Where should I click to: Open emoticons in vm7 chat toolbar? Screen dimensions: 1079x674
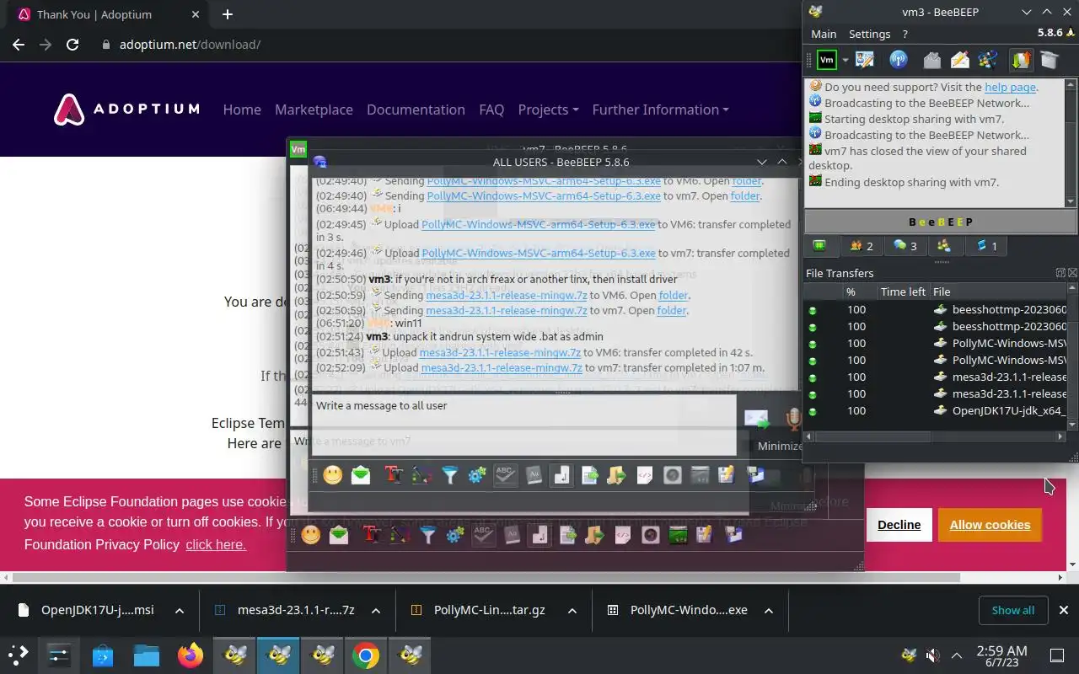(x=311, y=534)
